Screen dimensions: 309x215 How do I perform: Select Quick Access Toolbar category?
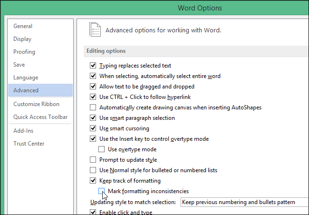[40, 117]
